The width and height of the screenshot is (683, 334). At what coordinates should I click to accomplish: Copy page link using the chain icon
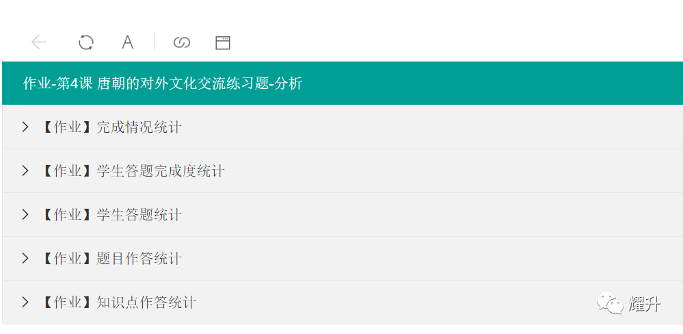coord(182,42)
